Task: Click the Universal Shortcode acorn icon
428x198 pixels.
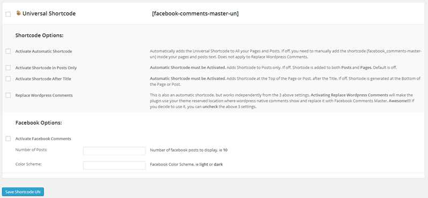Action: pyautogui.click(x=19, y=13)
